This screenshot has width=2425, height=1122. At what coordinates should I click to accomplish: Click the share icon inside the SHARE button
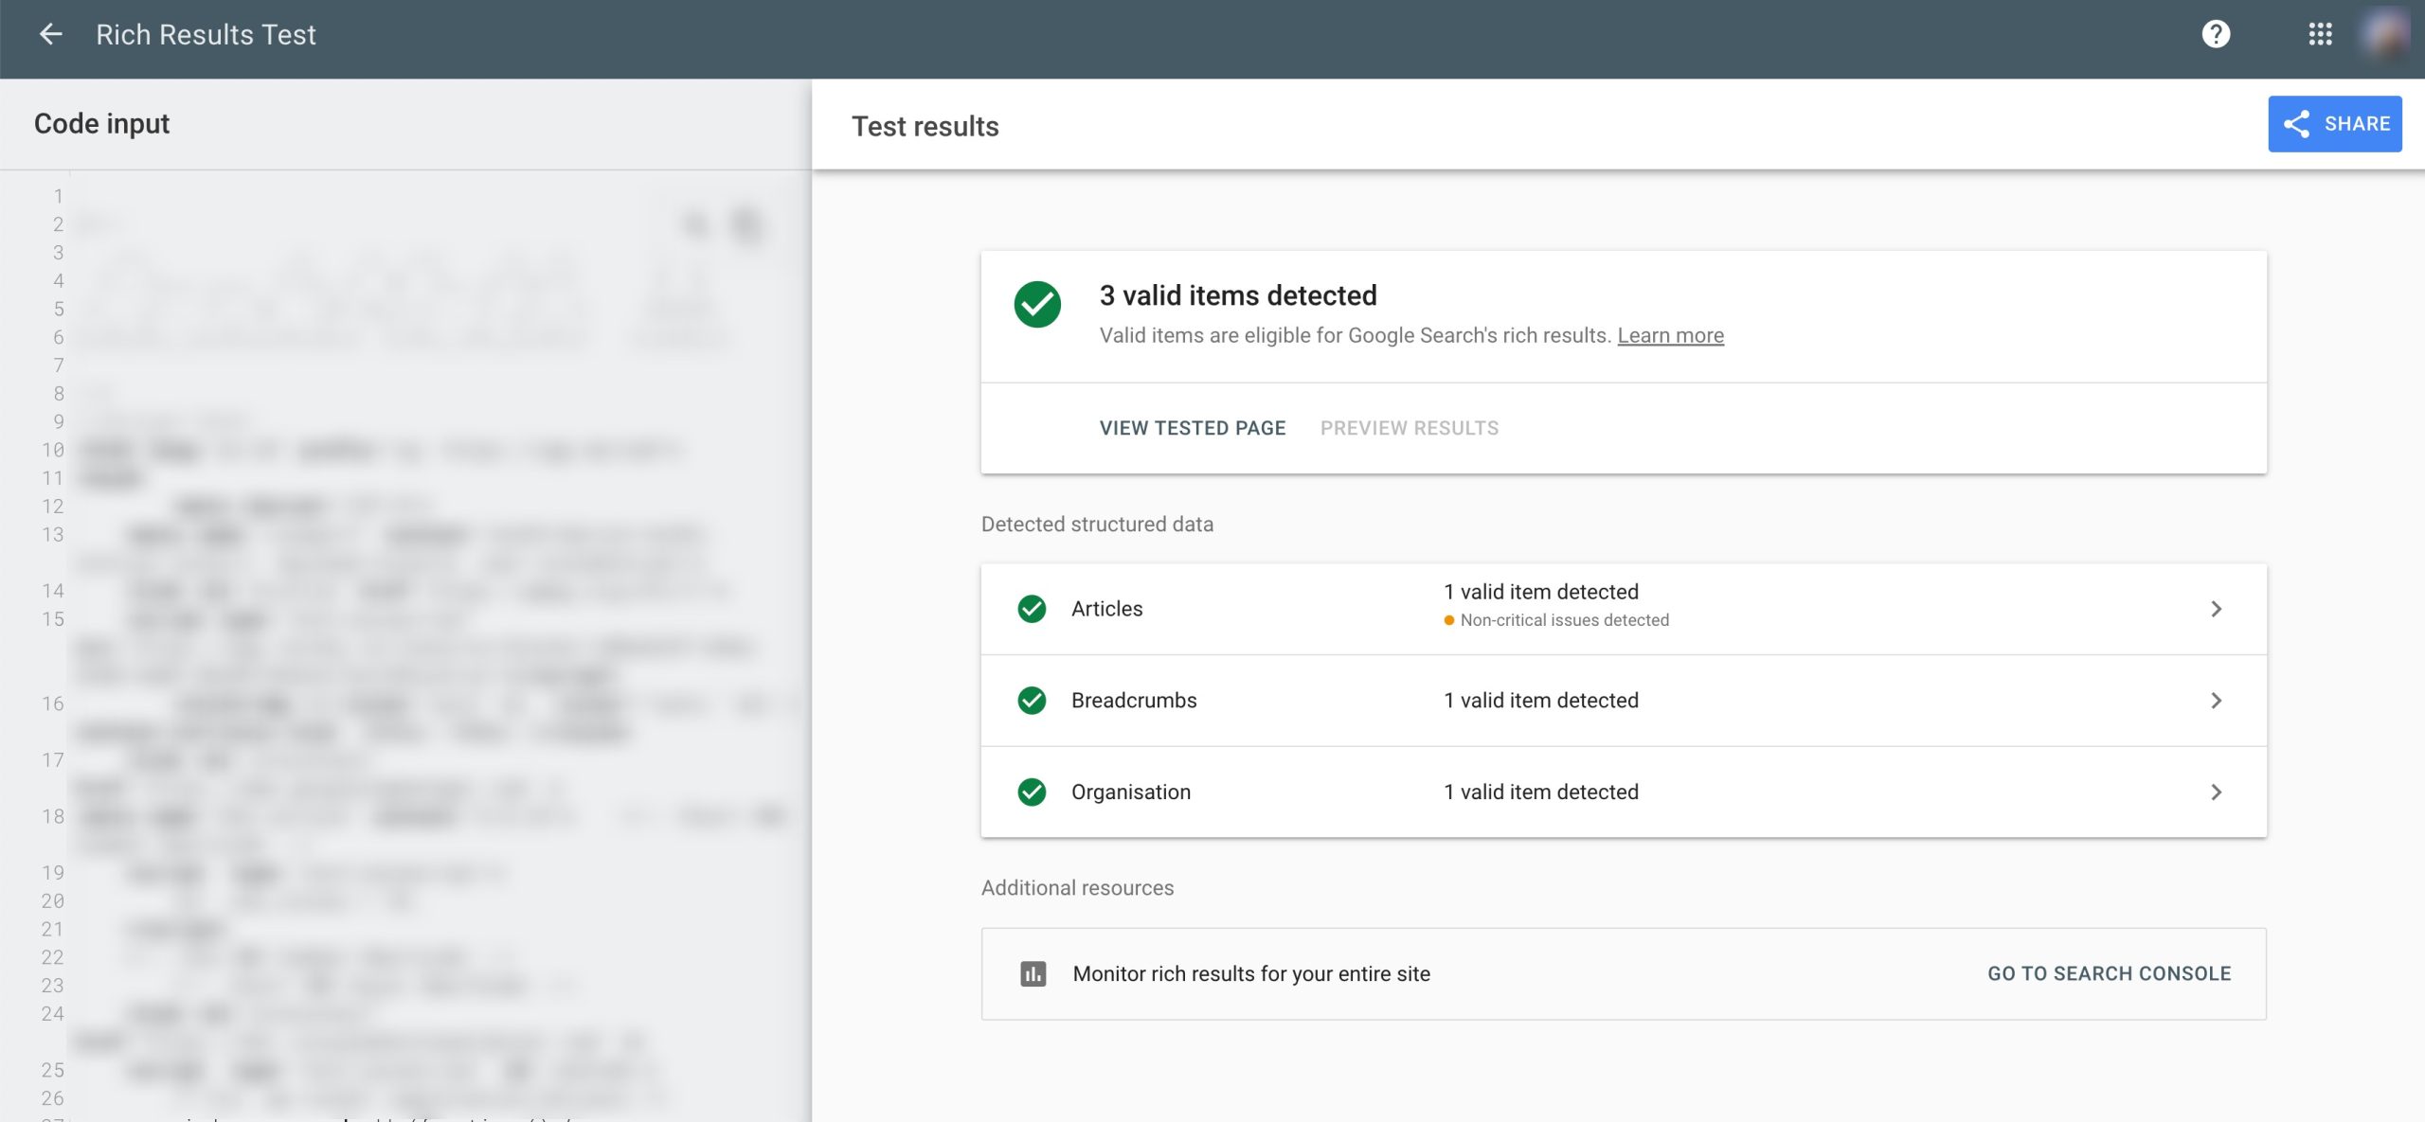2296,123
